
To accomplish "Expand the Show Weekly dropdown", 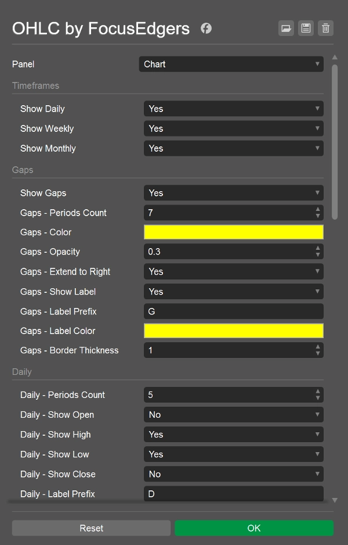I will pyautogui.click(x=234, y=128).
